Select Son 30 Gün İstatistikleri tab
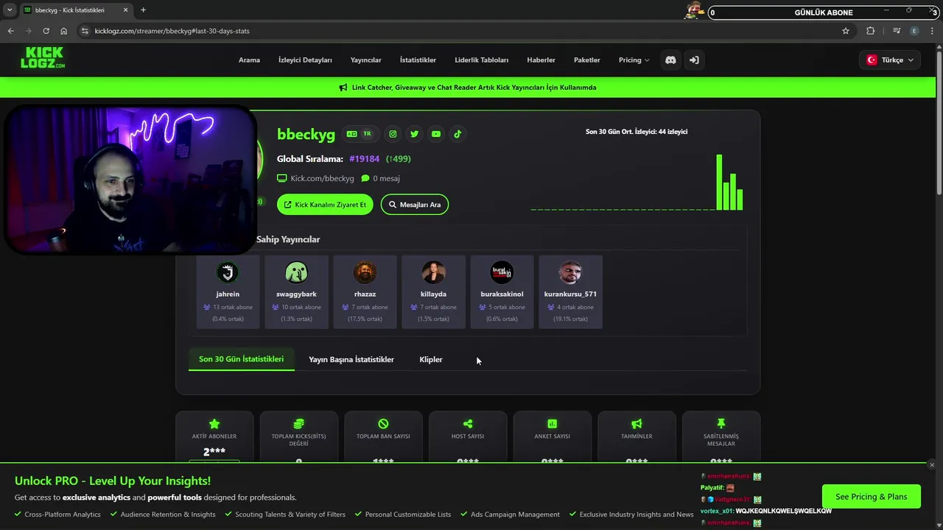Screen dimensions: 943x530 (x=241, y=359)
